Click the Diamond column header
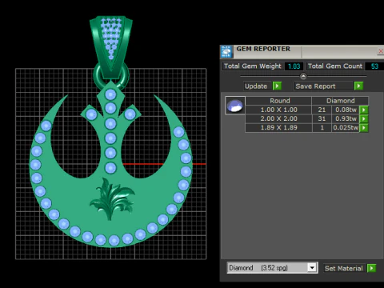 click(x=340, y=101)
